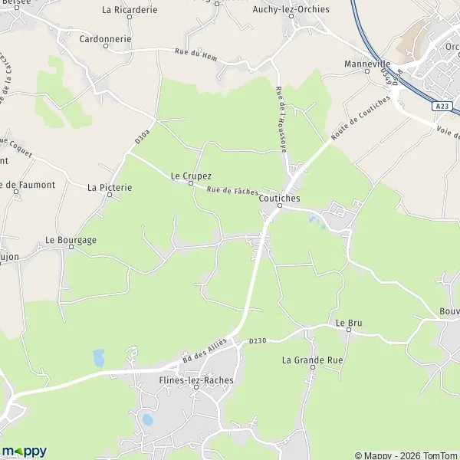Click the Auchy-lez-Orchies marker
The image size is (460, 460).
(x=291, y=16)
